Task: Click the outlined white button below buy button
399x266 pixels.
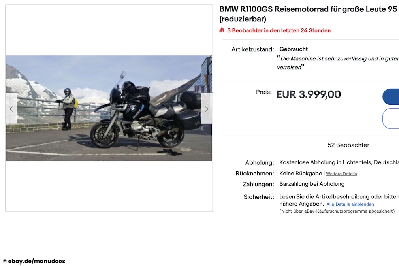Action: click(x=391, y=119)
